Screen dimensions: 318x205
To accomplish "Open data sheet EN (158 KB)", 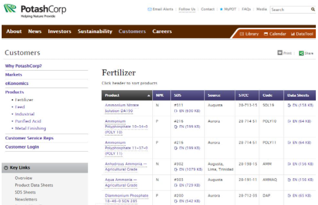I will [301, 105].
